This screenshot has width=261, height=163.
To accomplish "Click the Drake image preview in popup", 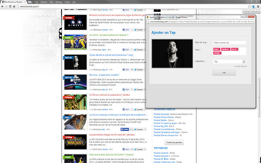I will click(x=172, y=53).
